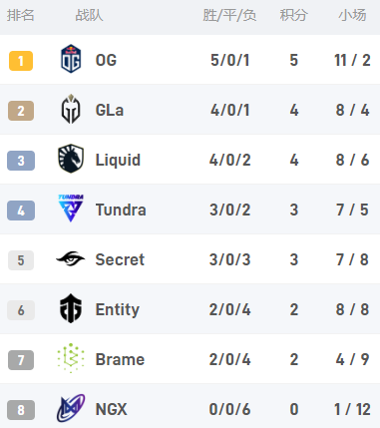Sort by the 排名 column header

pos(21,15)
